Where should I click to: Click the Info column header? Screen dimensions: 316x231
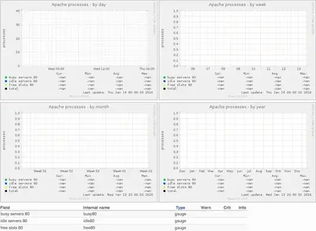click(x=242, y=208)
